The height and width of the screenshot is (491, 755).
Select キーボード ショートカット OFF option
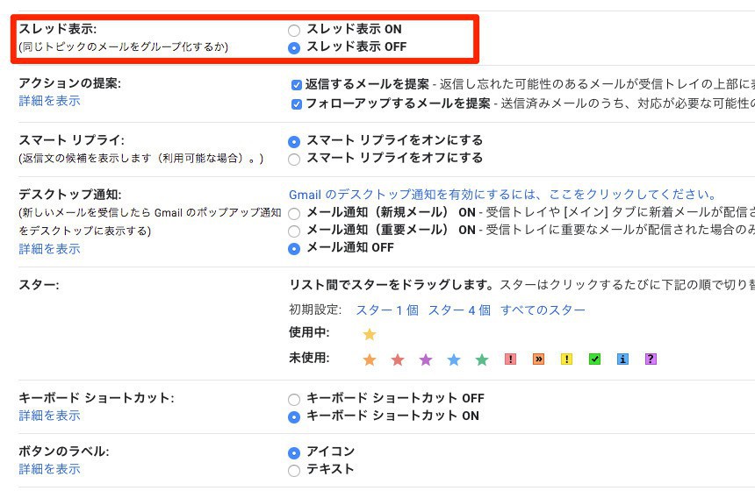pyautogui.click(x=294, y=399)
